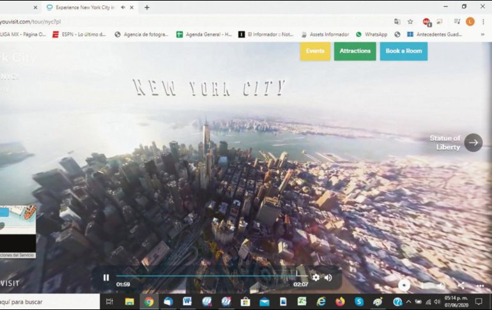Open Agenda General bookmark
This screenshot has width=492, height=310.
point(204,35)
